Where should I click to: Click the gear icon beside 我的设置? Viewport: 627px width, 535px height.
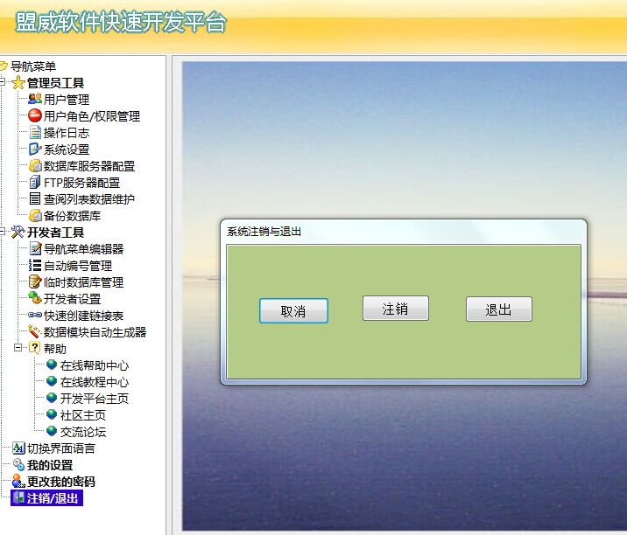(x=18, y=465)
